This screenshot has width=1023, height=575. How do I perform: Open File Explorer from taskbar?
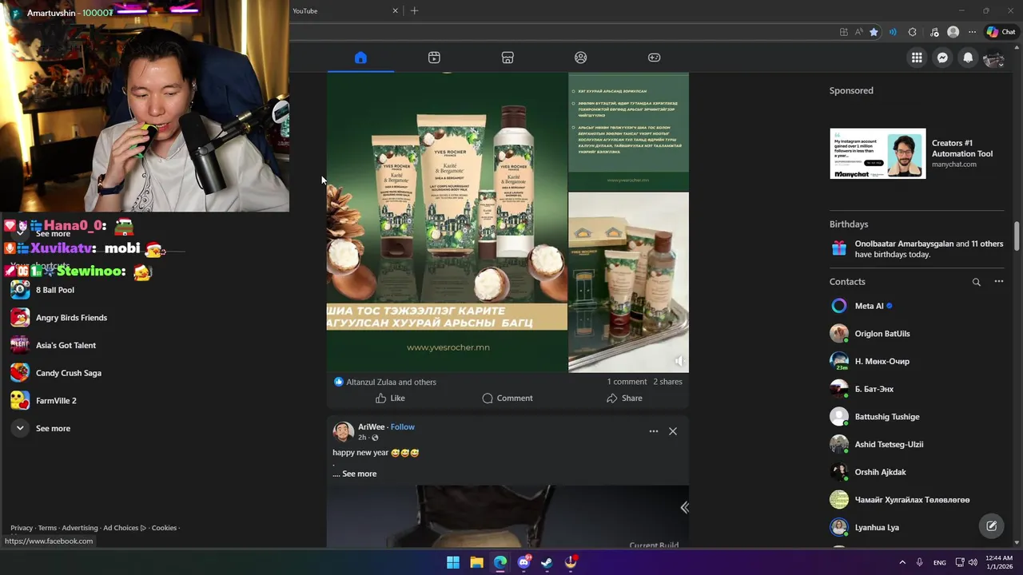(x=476, y=562)
